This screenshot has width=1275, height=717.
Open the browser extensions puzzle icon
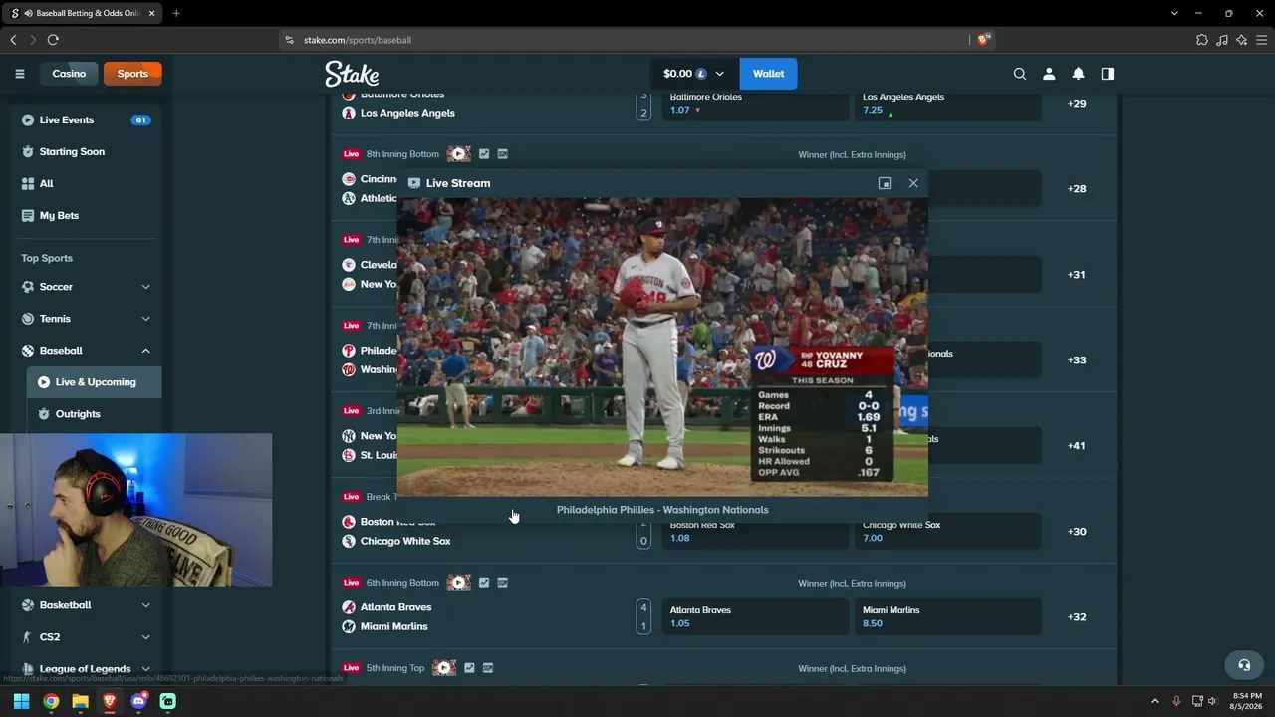(1202, 40)
